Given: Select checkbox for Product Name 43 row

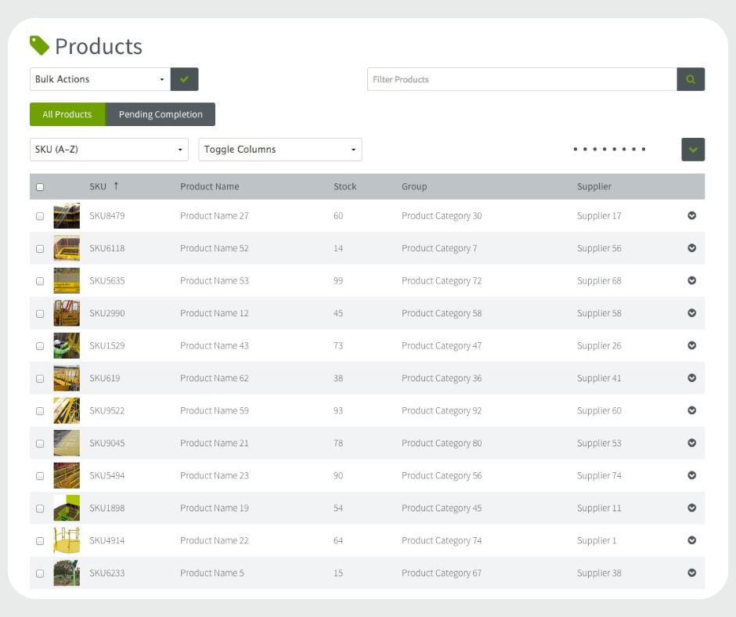Looking at the screenshot, I should [40, 345].
